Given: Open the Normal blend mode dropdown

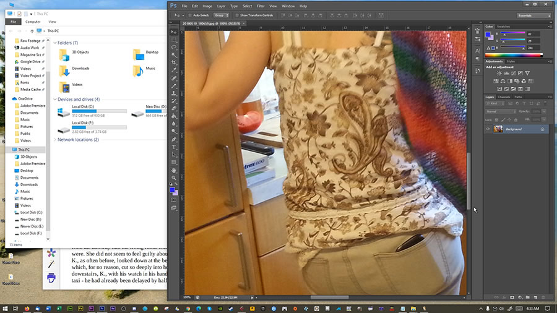Looking at the screenshot, I should (501, 111).
